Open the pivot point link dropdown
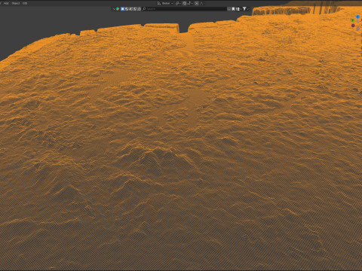362x271 pixels. (x=178, y=3)
